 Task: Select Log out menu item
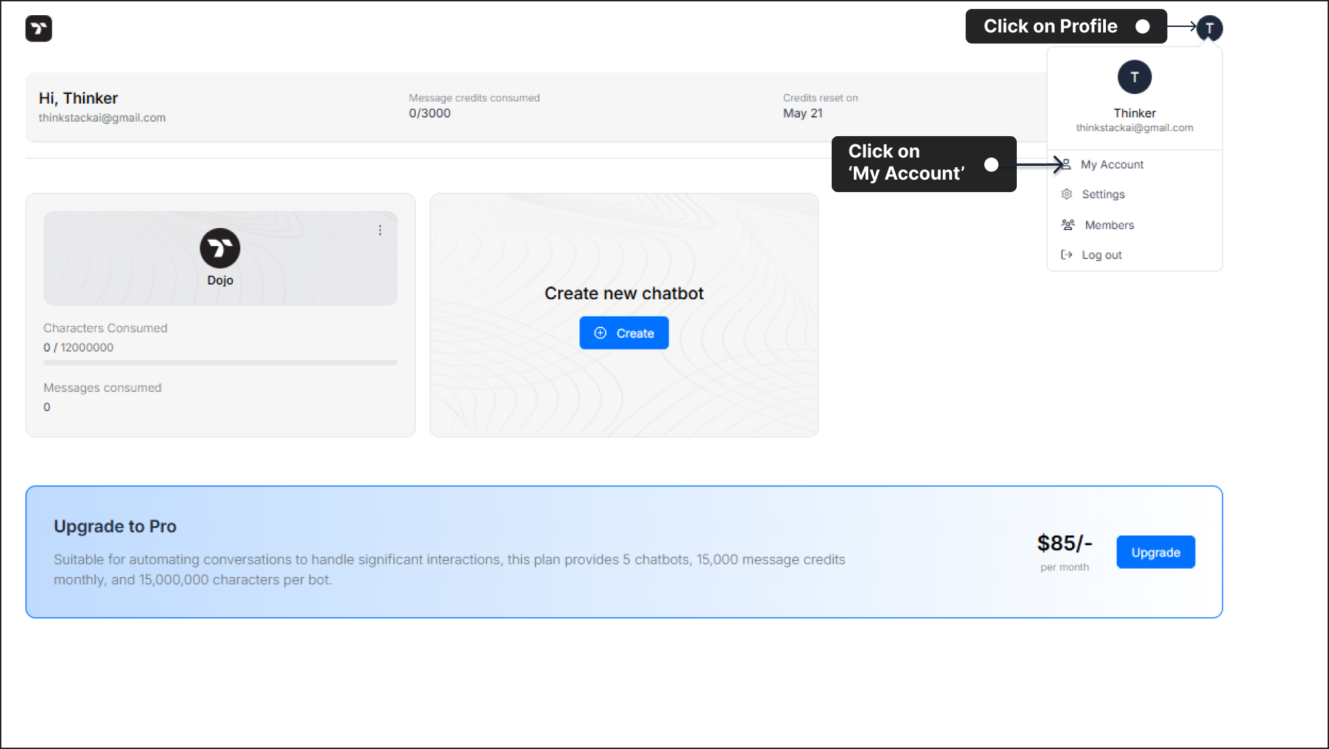pyautogui.click(x=1102, y=255)
